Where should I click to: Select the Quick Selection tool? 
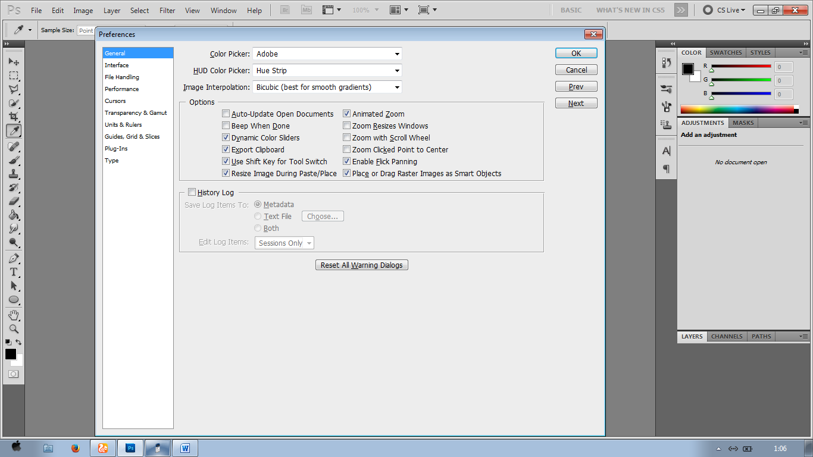click(x=13, y=103)
